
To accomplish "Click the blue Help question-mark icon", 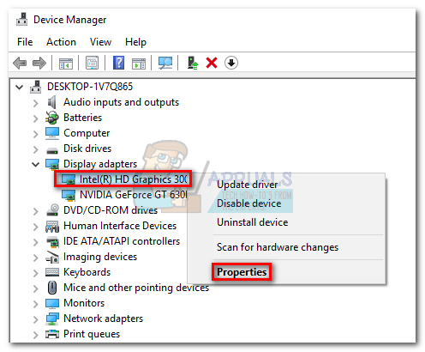I will [118, 63].
